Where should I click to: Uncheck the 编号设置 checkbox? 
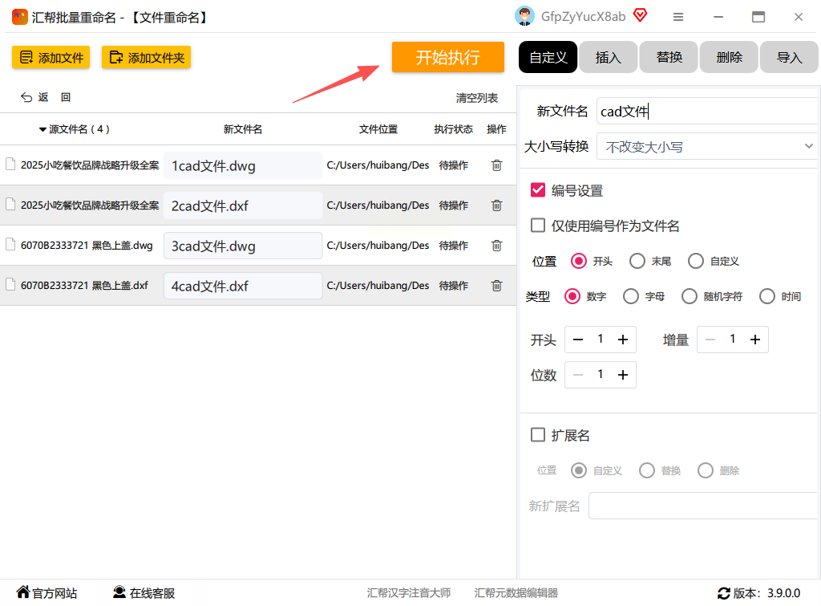[538, 190]
